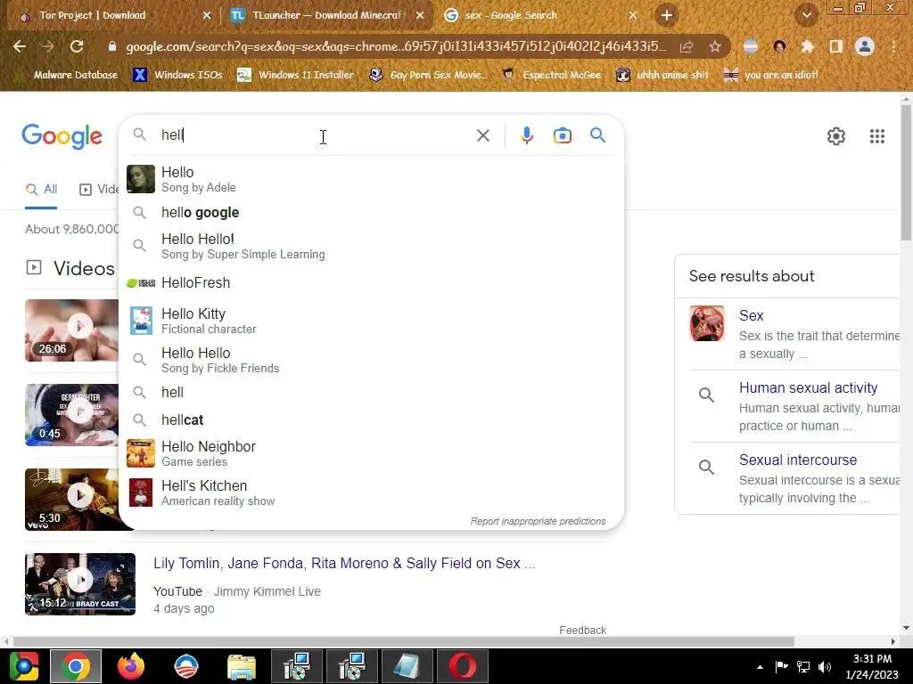Select the hellcat suggestion

(x=371, y=420)
